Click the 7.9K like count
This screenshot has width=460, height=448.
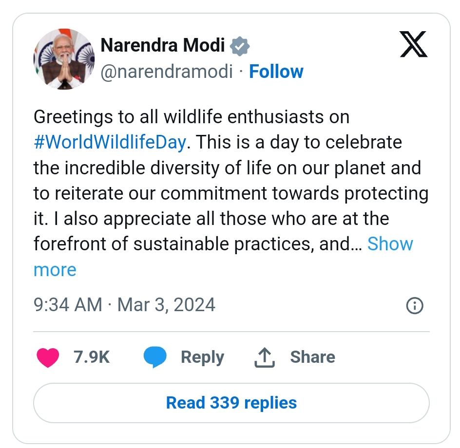91,357
